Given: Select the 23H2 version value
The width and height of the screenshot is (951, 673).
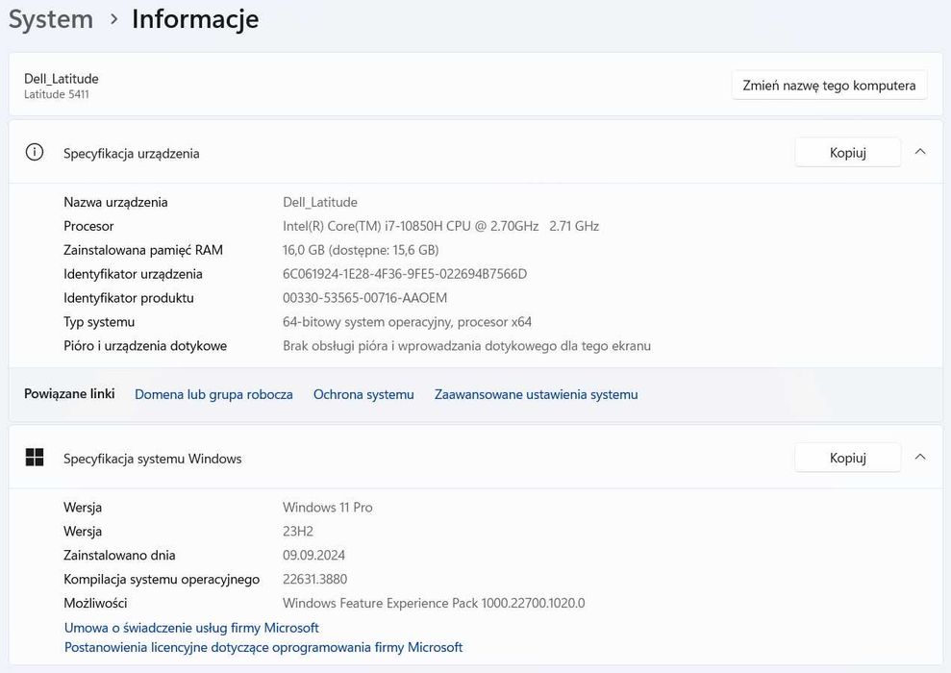Looking at the screenshot, I should pos(298,531).
